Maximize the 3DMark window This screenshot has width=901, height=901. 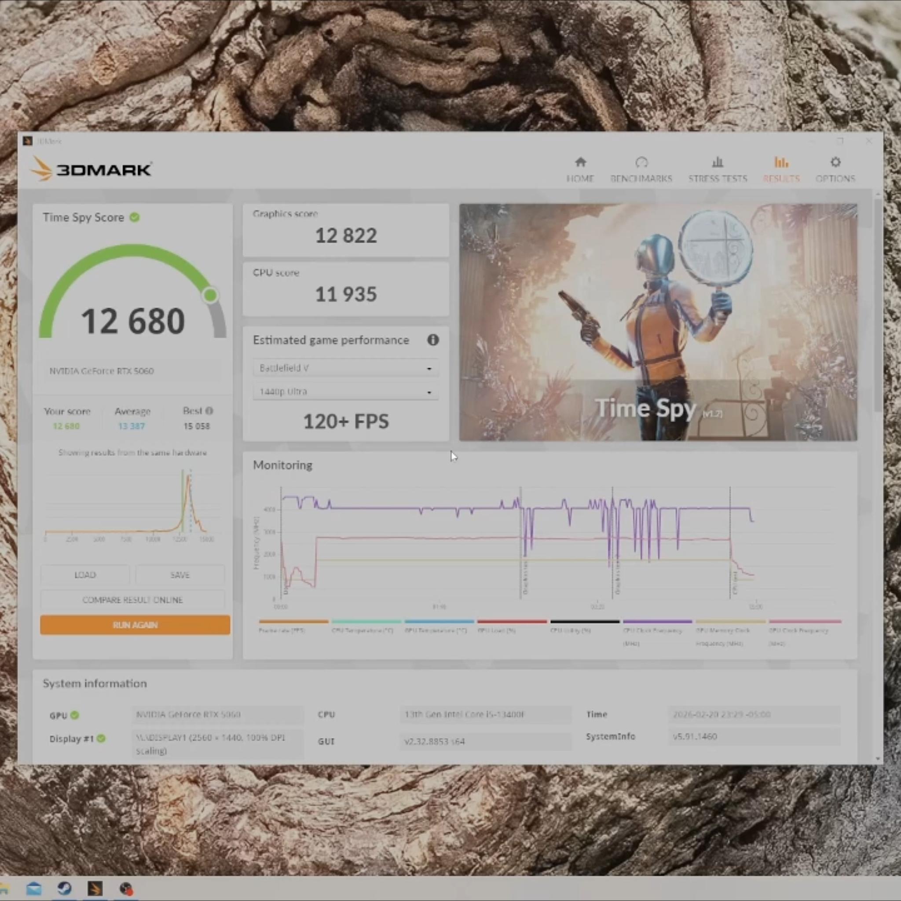coord(840,141)
